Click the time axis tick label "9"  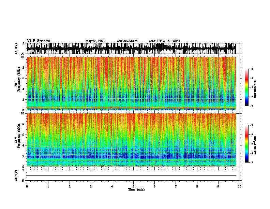pos(218,186)
